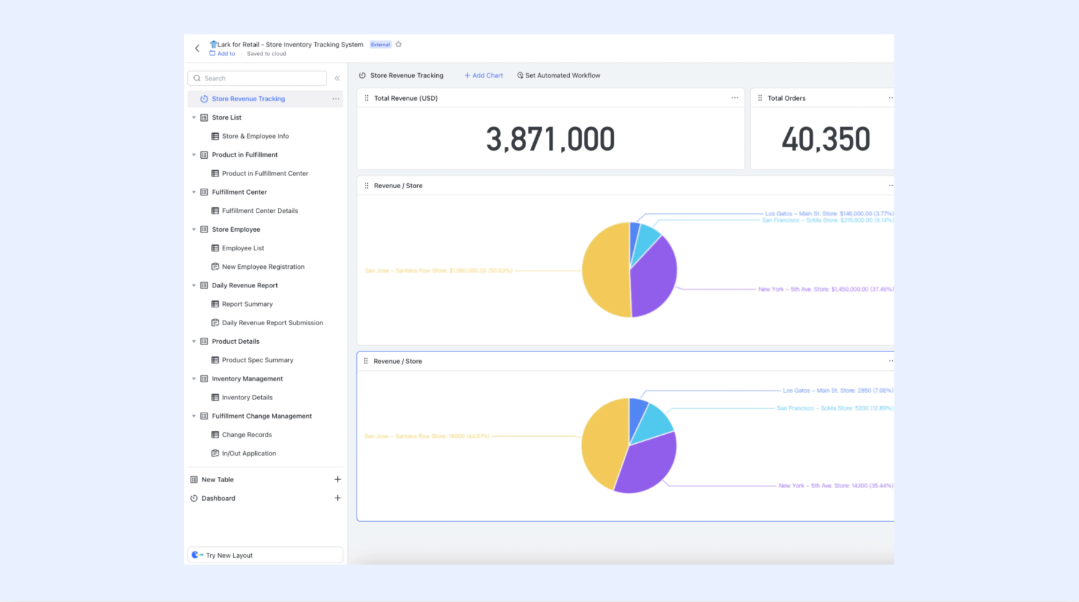Image resolution: width=1079 pixels, height=602 pixels.
Task: Click the Add Chart button
Action: pyautogui.click(x=483, y=75)
